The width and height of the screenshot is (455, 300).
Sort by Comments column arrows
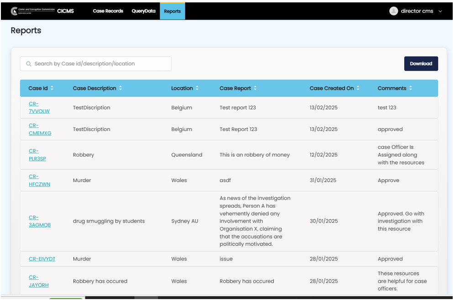(x=411, y=88)
